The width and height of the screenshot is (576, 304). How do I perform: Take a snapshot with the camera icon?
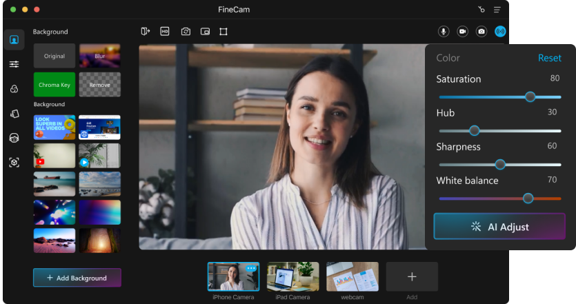[x=481, y=32]
